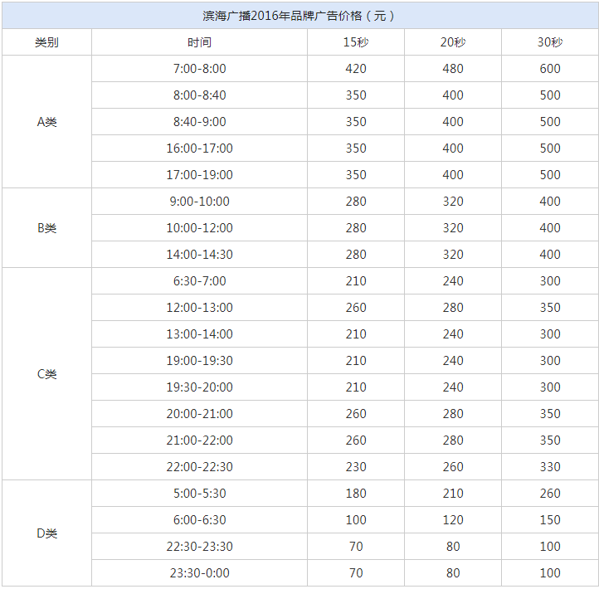This screenshot has height=589, width=599.
Task: Select the 6:00-6:30 time slot cell
Action: pos(199,520)
